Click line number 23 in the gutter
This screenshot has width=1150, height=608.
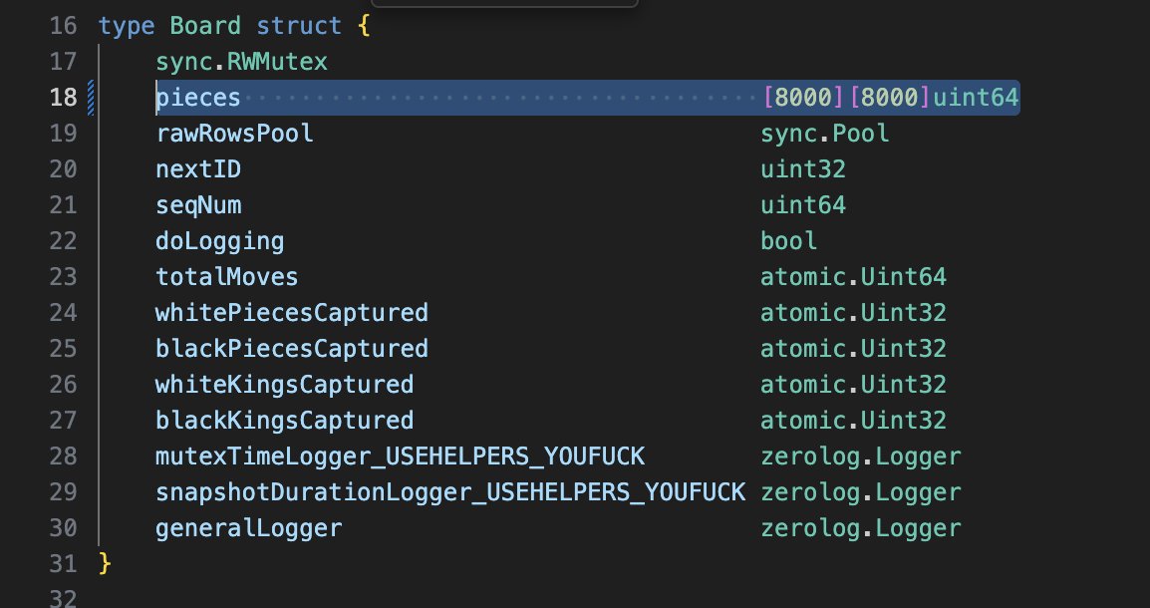[x=63, y=277]
